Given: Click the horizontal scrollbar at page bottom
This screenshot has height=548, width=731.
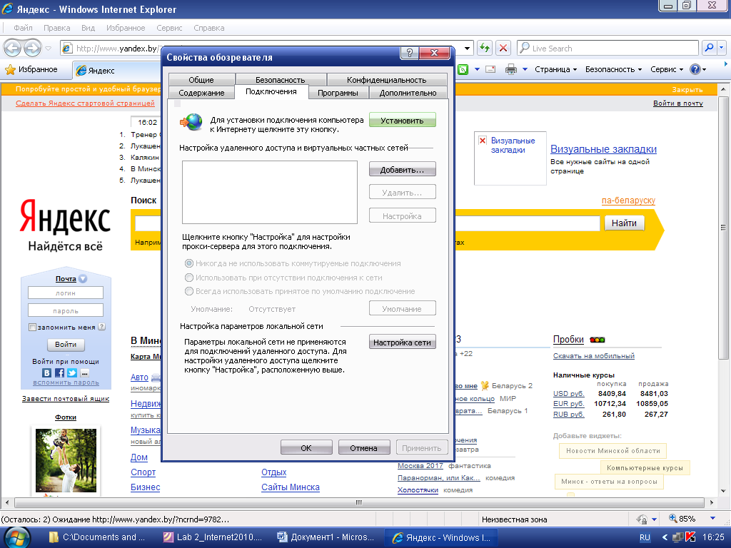Looking at the screenshot, I should point(358,502).
